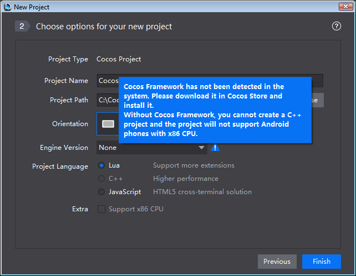356x276 pixels.
Task: Click into the Project Path field
Action: [108, 100]
